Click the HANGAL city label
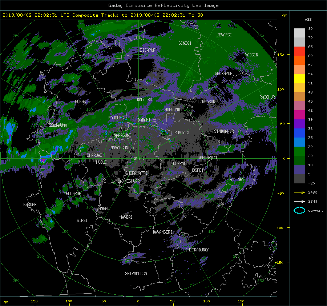Viewport: 327px width, 306px height. pos(102,208)
